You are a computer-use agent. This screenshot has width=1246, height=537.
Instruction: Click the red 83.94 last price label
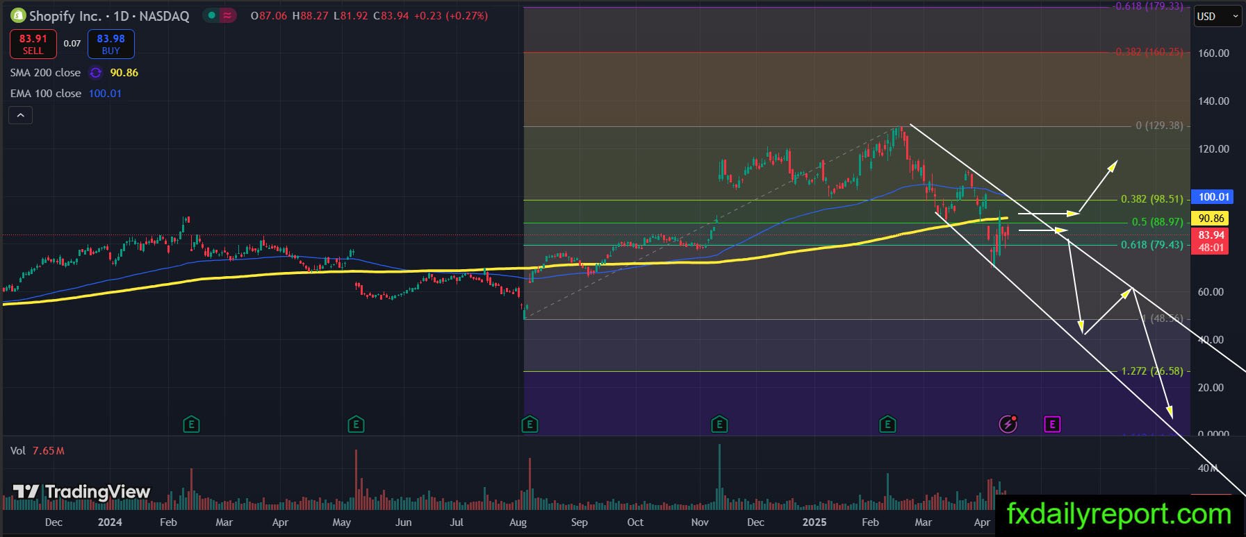coord(1211,235)
